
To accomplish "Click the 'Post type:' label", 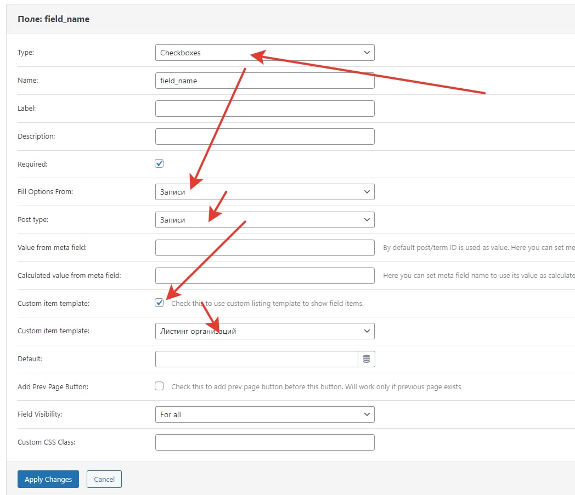I will pyautogui.click(x=33, y=219).
